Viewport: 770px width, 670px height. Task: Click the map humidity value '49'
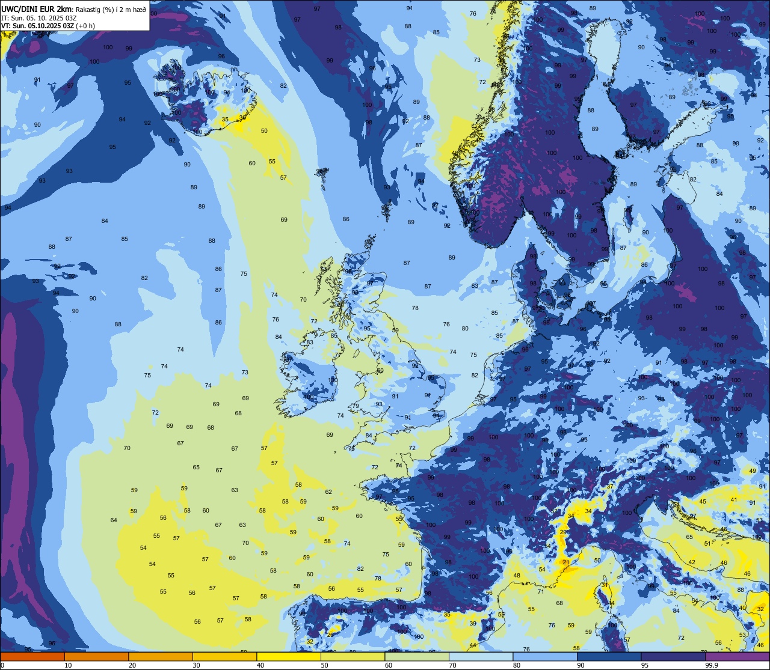753,471
